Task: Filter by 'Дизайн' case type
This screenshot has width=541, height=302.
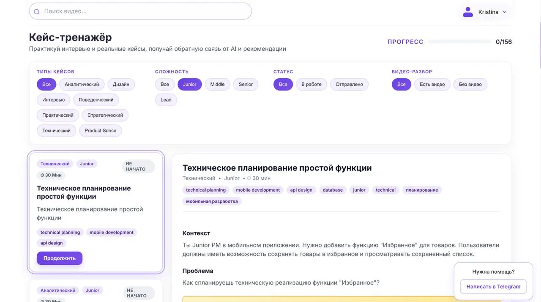Action: click(x=121, y=84)
